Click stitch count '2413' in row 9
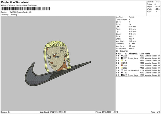Image resolution: width=161 pixels, height=114 pixels. 125,75
